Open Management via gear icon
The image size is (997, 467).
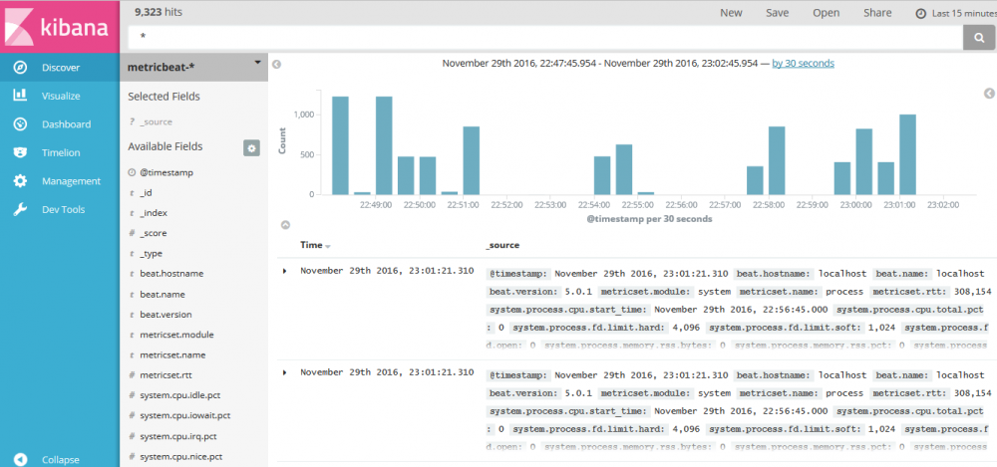tap(20, 181)
